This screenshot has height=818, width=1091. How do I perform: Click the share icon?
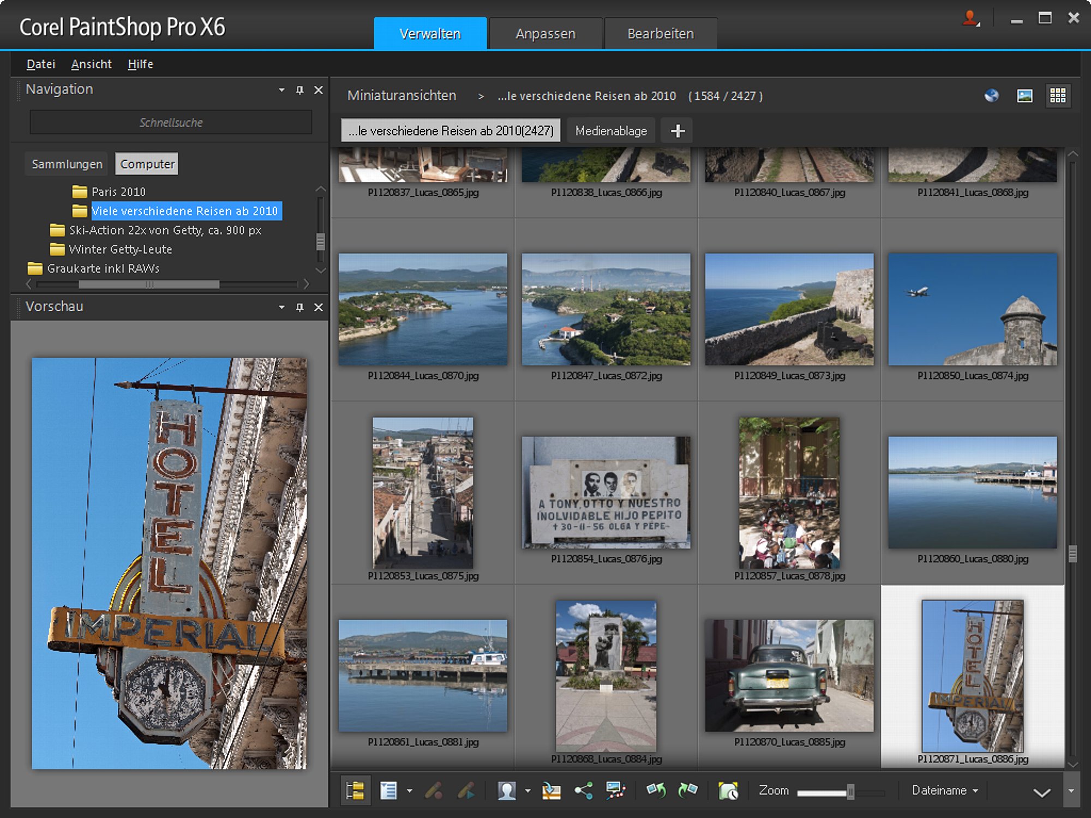click(x=584, y=790)
